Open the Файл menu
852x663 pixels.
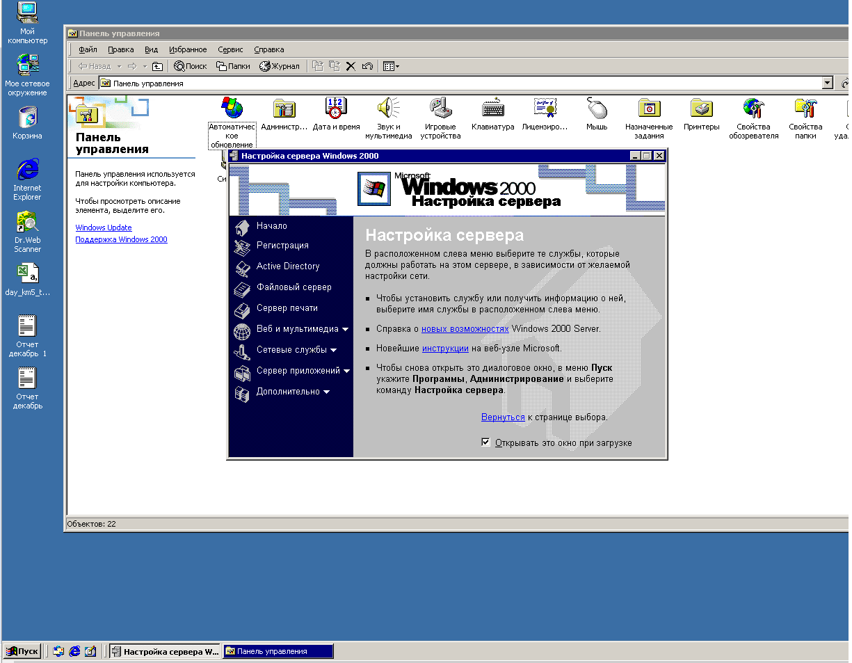tap(88, 49)
